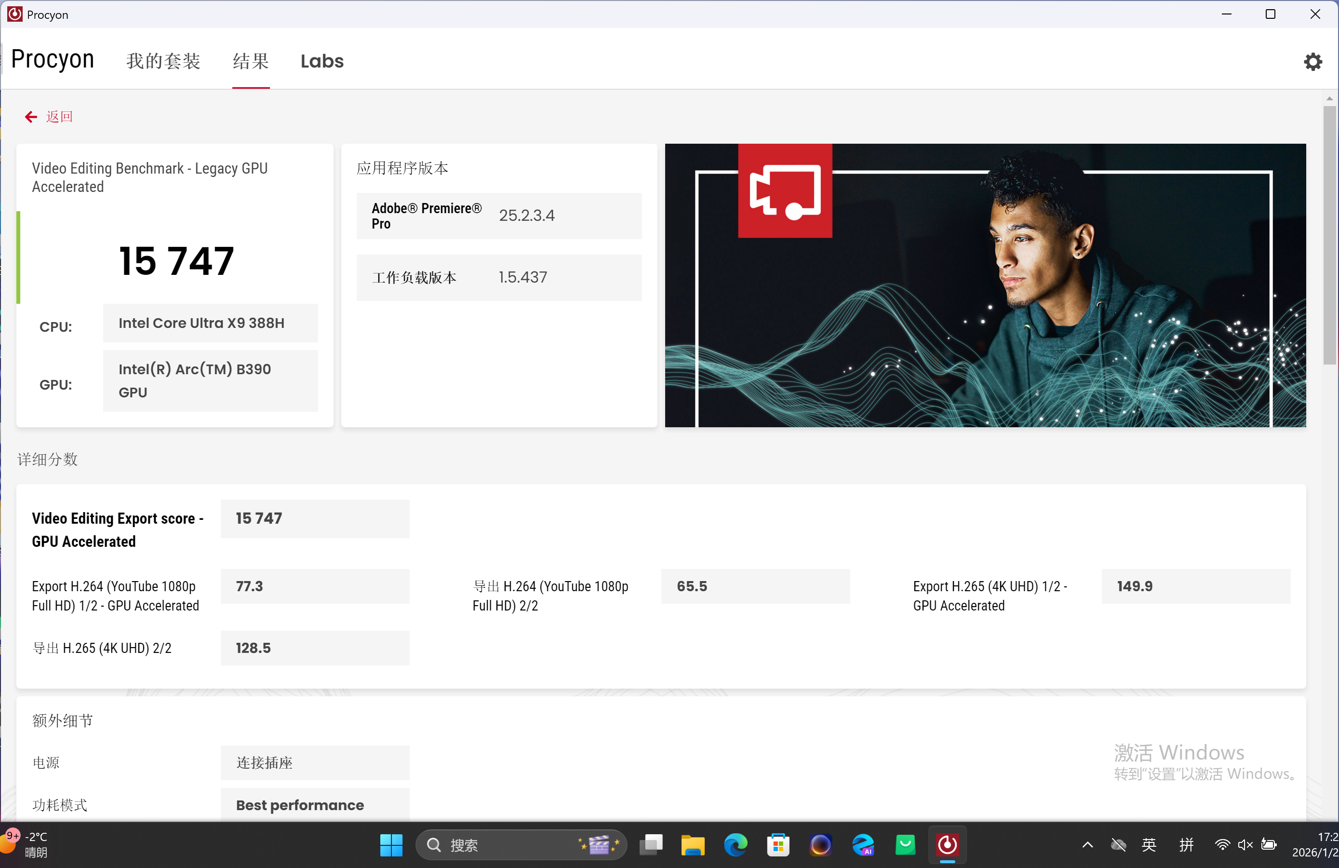This screenshot has height=868, width=1339.
Task: Toggle the 拼 pinyin input mode
Action: [1186, 844]
